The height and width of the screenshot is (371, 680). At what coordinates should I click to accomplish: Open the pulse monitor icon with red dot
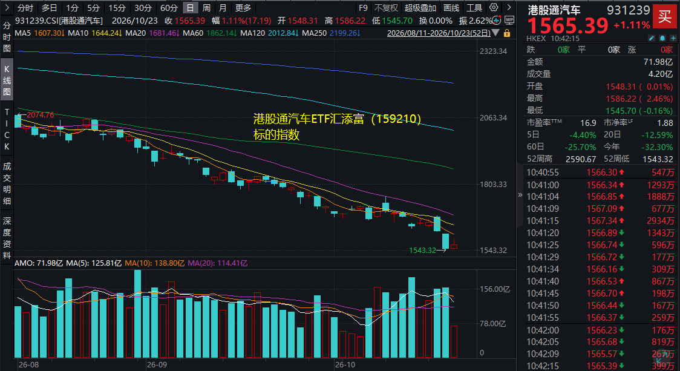click(497, 20)
